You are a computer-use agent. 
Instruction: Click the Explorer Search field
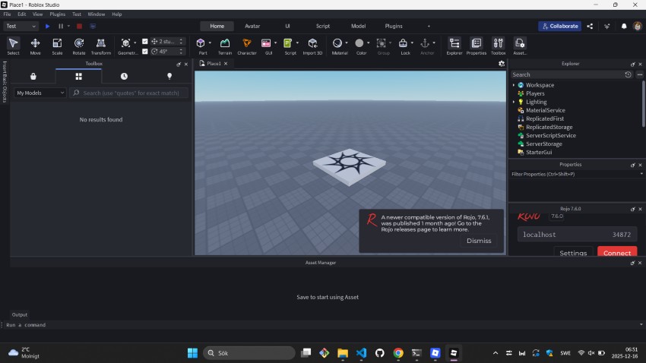[567, 74]
